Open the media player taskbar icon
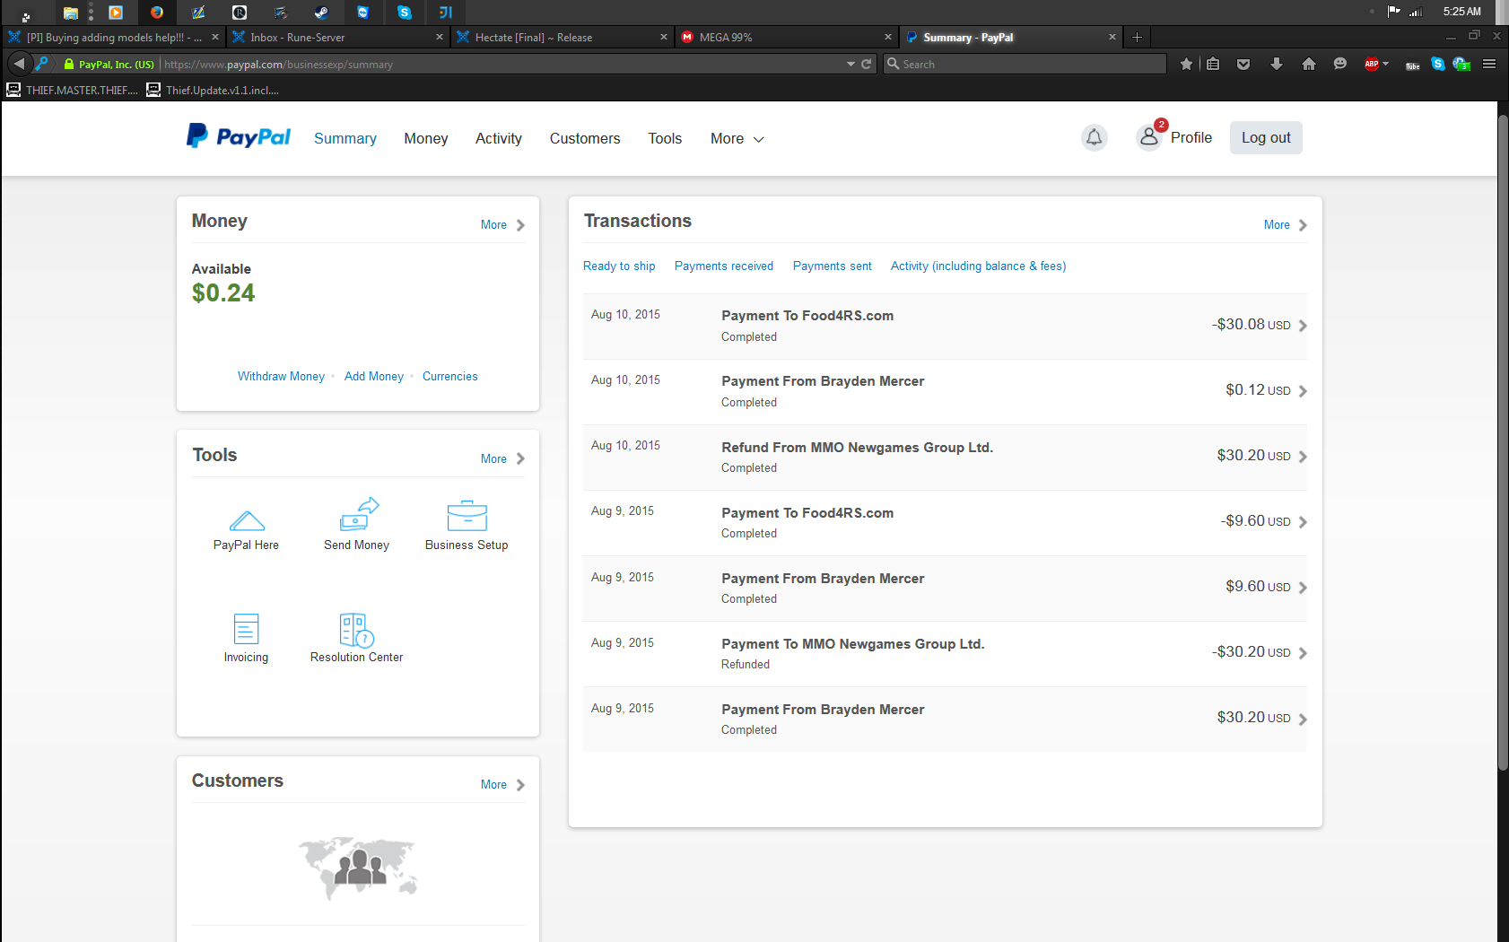This screenshot has width=1509, height=942. 116,12
